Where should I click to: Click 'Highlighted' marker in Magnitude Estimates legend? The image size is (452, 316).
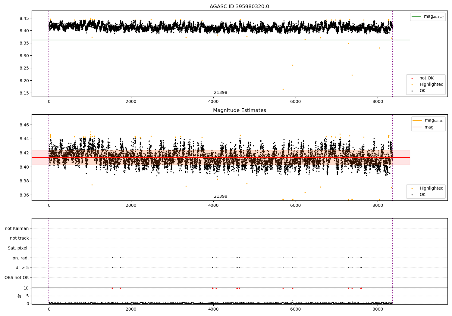(412, 189)
